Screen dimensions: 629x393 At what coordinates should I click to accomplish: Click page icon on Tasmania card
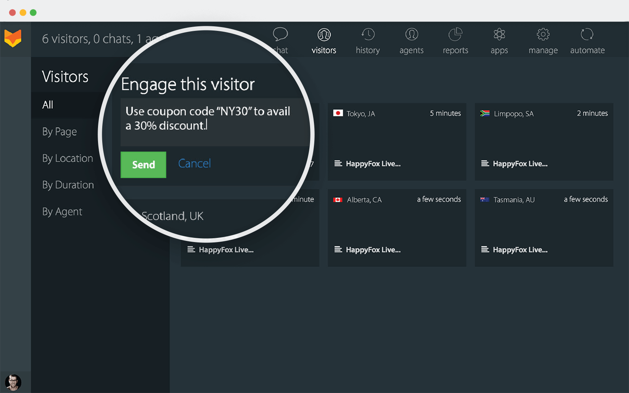pos(485,250)
